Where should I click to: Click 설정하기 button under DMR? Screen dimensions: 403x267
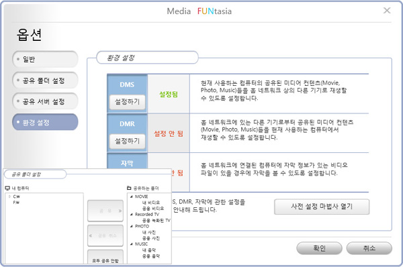tap(127, 141)
